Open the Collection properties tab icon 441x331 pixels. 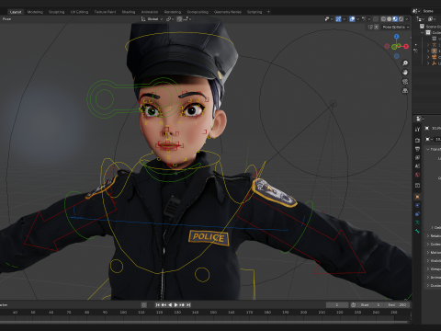[x=417, y=186]
